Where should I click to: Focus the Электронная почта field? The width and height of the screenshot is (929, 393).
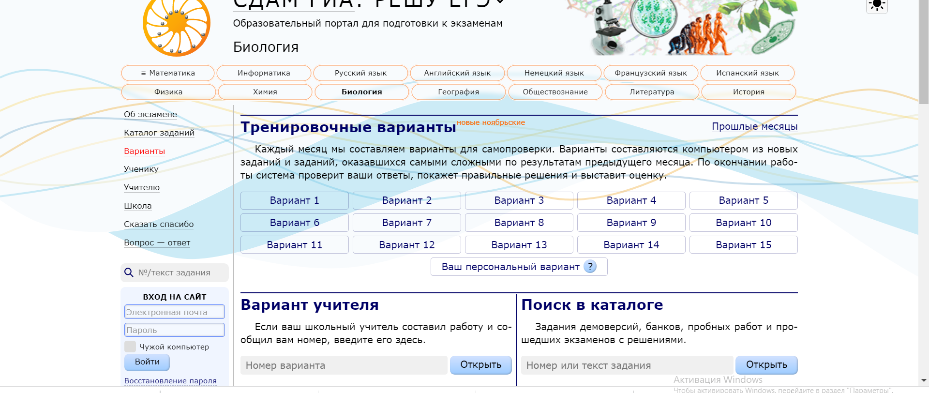coord(175,312)
